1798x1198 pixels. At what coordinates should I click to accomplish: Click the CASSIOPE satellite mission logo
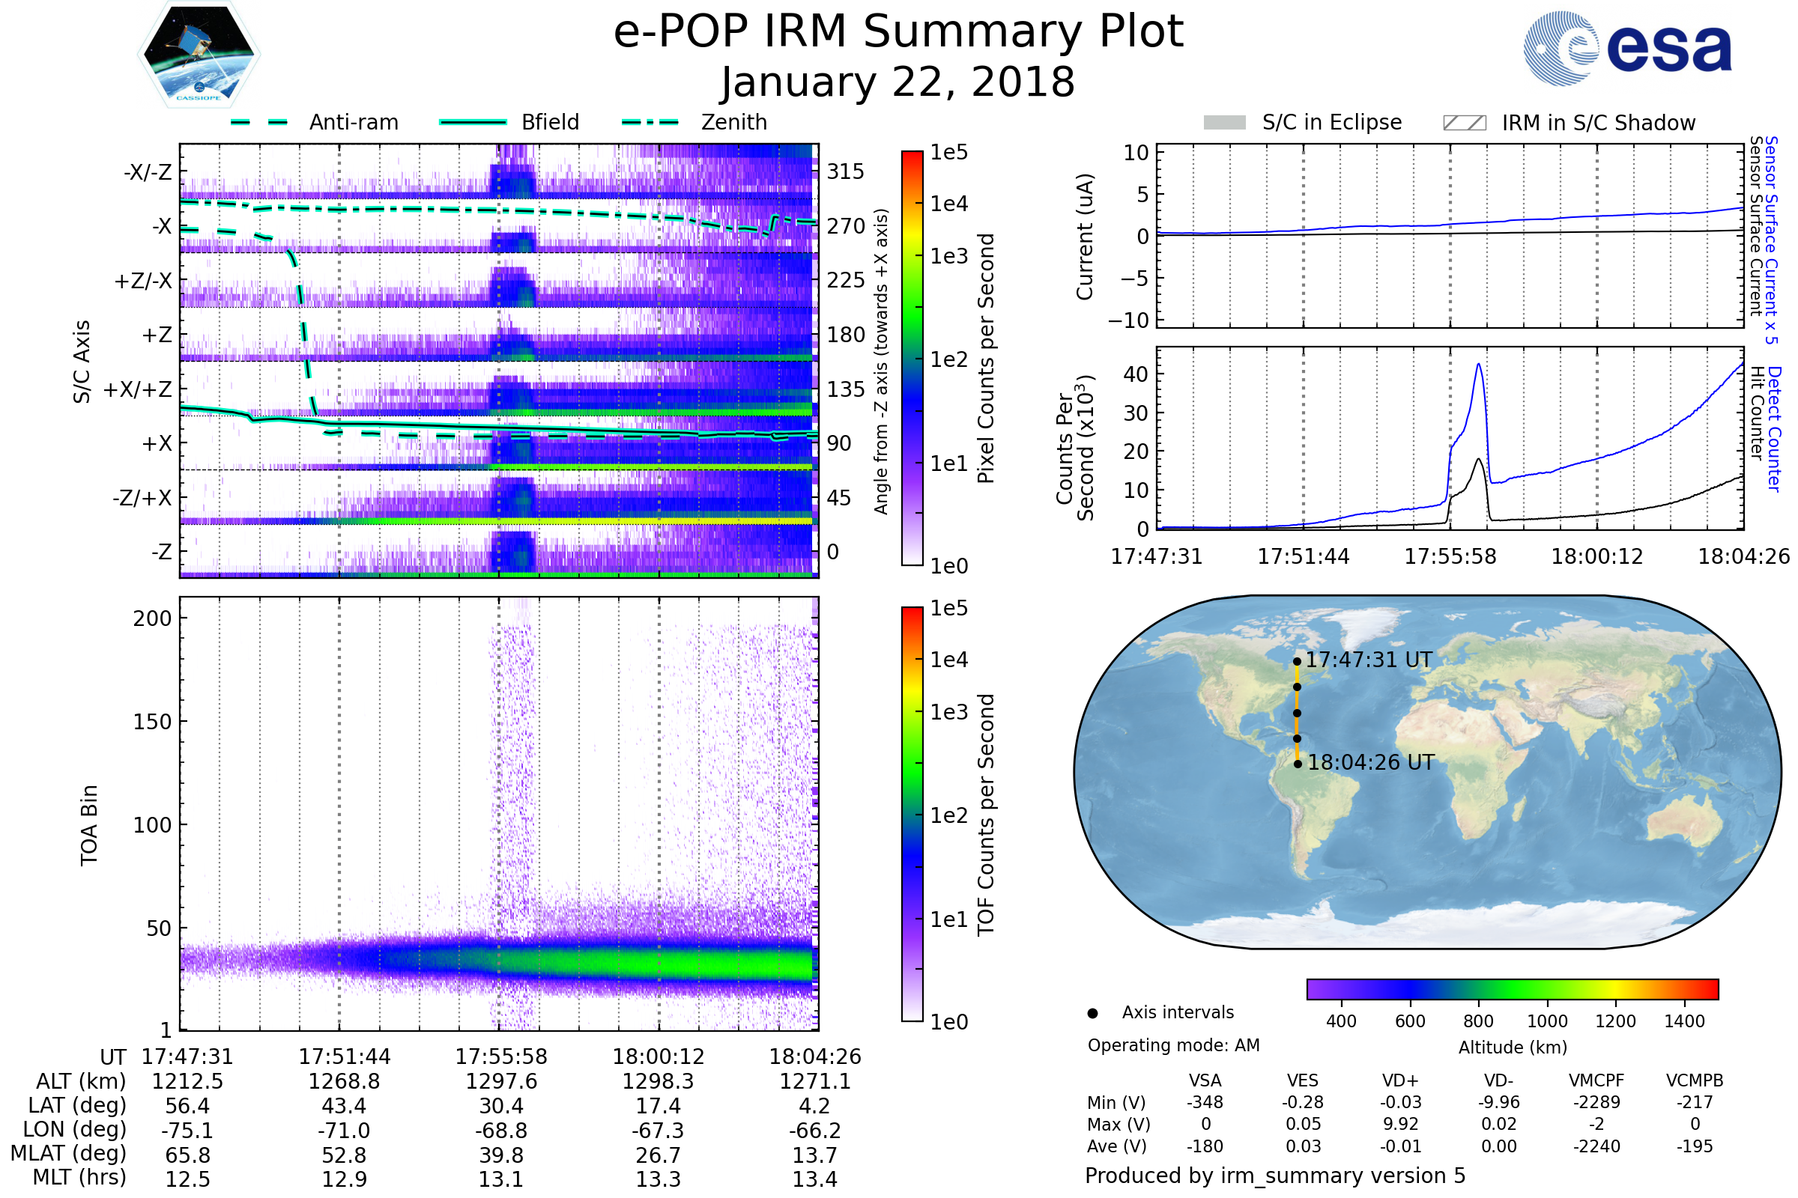[199, 55]
